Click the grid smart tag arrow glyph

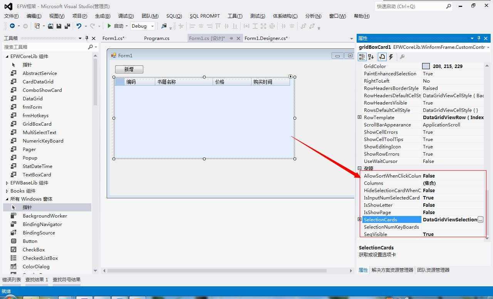coord(290,76)
